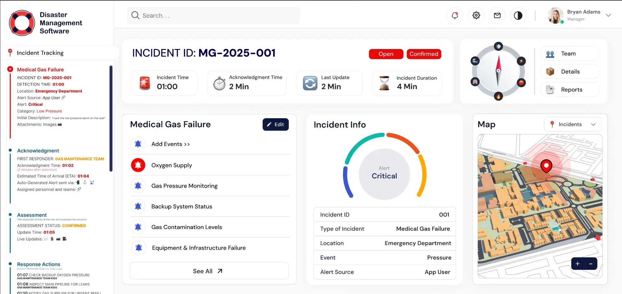The height and width of the screenshot is (294, 622).
Task: Open the mail envelope icon
Action: (x=497, y=16)
